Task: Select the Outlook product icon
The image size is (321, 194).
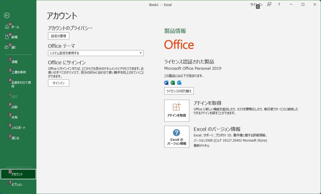Action: click(x=179, y=83)
